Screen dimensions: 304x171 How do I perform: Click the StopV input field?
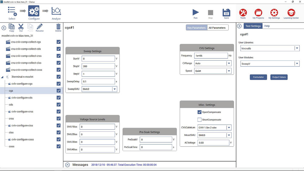pyautogui.click(x=98, y=66)
